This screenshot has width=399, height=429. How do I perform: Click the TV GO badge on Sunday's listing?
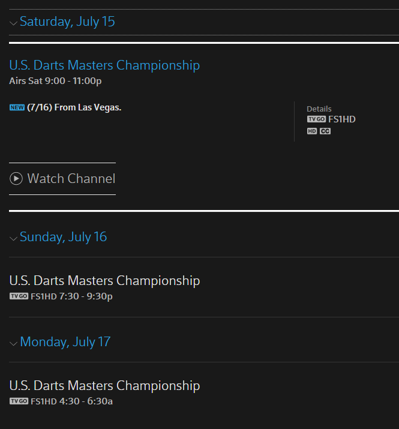click(x=19, y=296)
